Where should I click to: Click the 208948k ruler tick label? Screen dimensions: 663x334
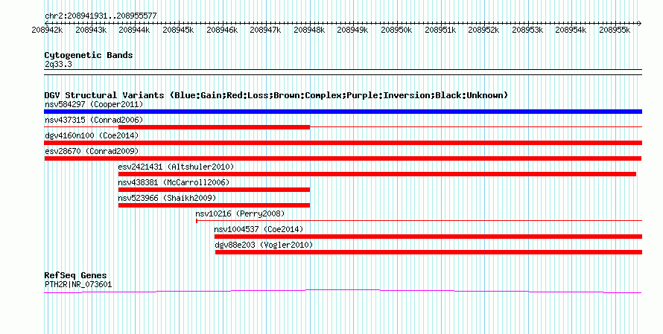tap(309, 30)
